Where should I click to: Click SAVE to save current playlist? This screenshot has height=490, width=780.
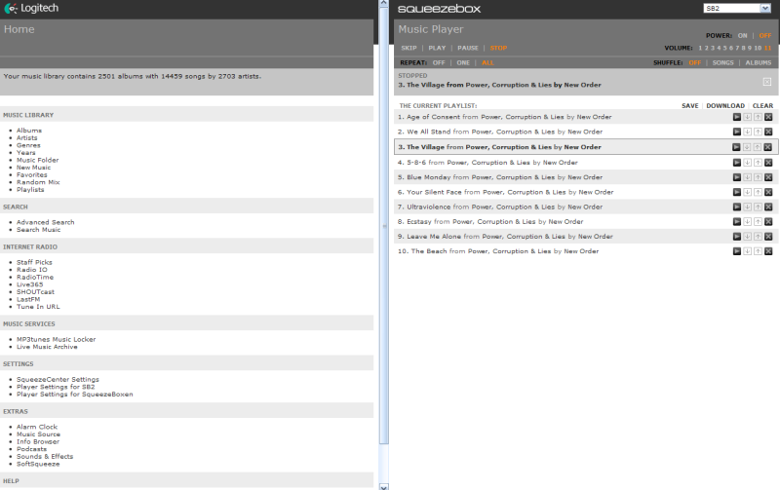689,105
